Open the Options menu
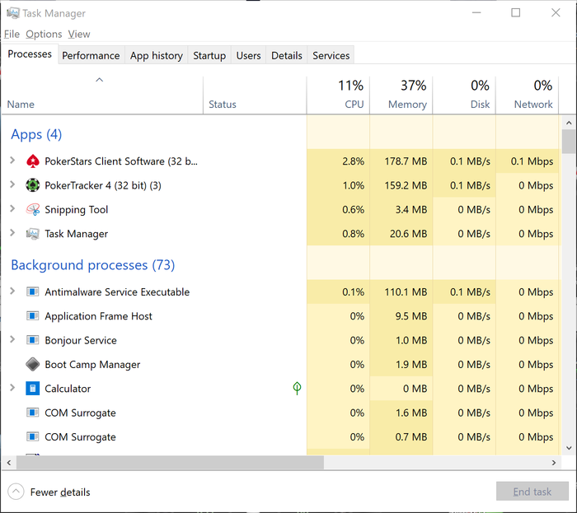Screen dimensions: 577x513 pos(44,35)
